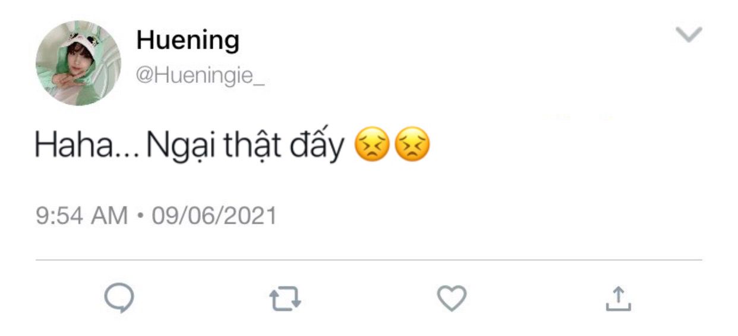Click the horizontal divider line above actions

[x=368, y=260]
